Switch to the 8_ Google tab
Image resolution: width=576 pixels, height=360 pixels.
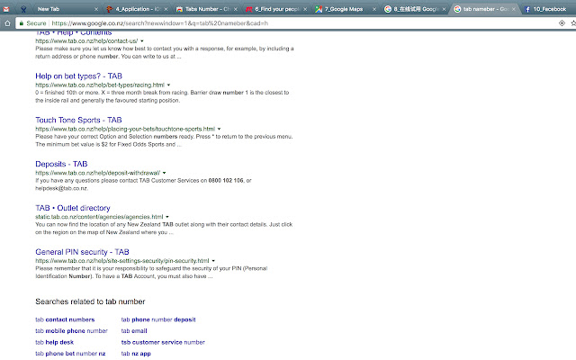pyautogui.click(x=412, y=9)
